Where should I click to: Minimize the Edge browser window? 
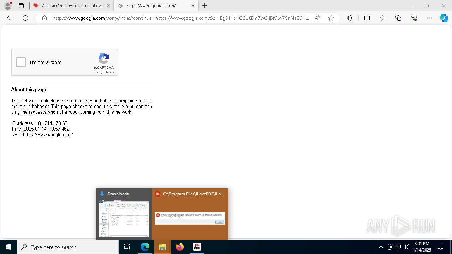pyautogui.click(x=411, y=6)
